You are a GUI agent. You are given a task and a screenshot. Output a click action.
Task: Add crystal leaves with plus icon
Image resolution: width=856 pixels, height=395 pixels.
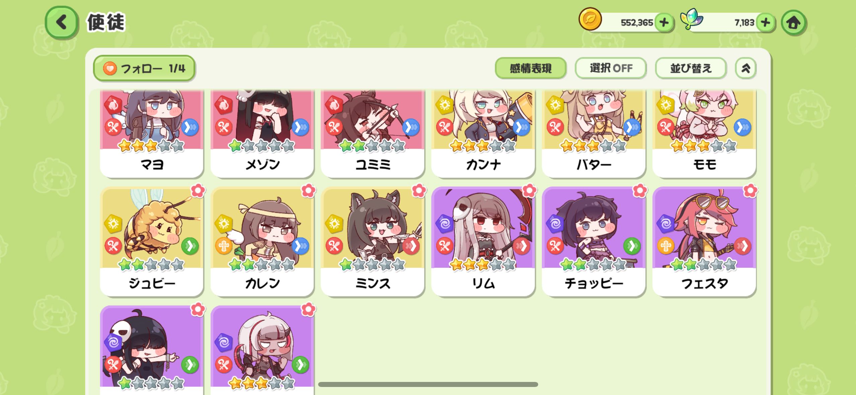click(x=766, y=22)
